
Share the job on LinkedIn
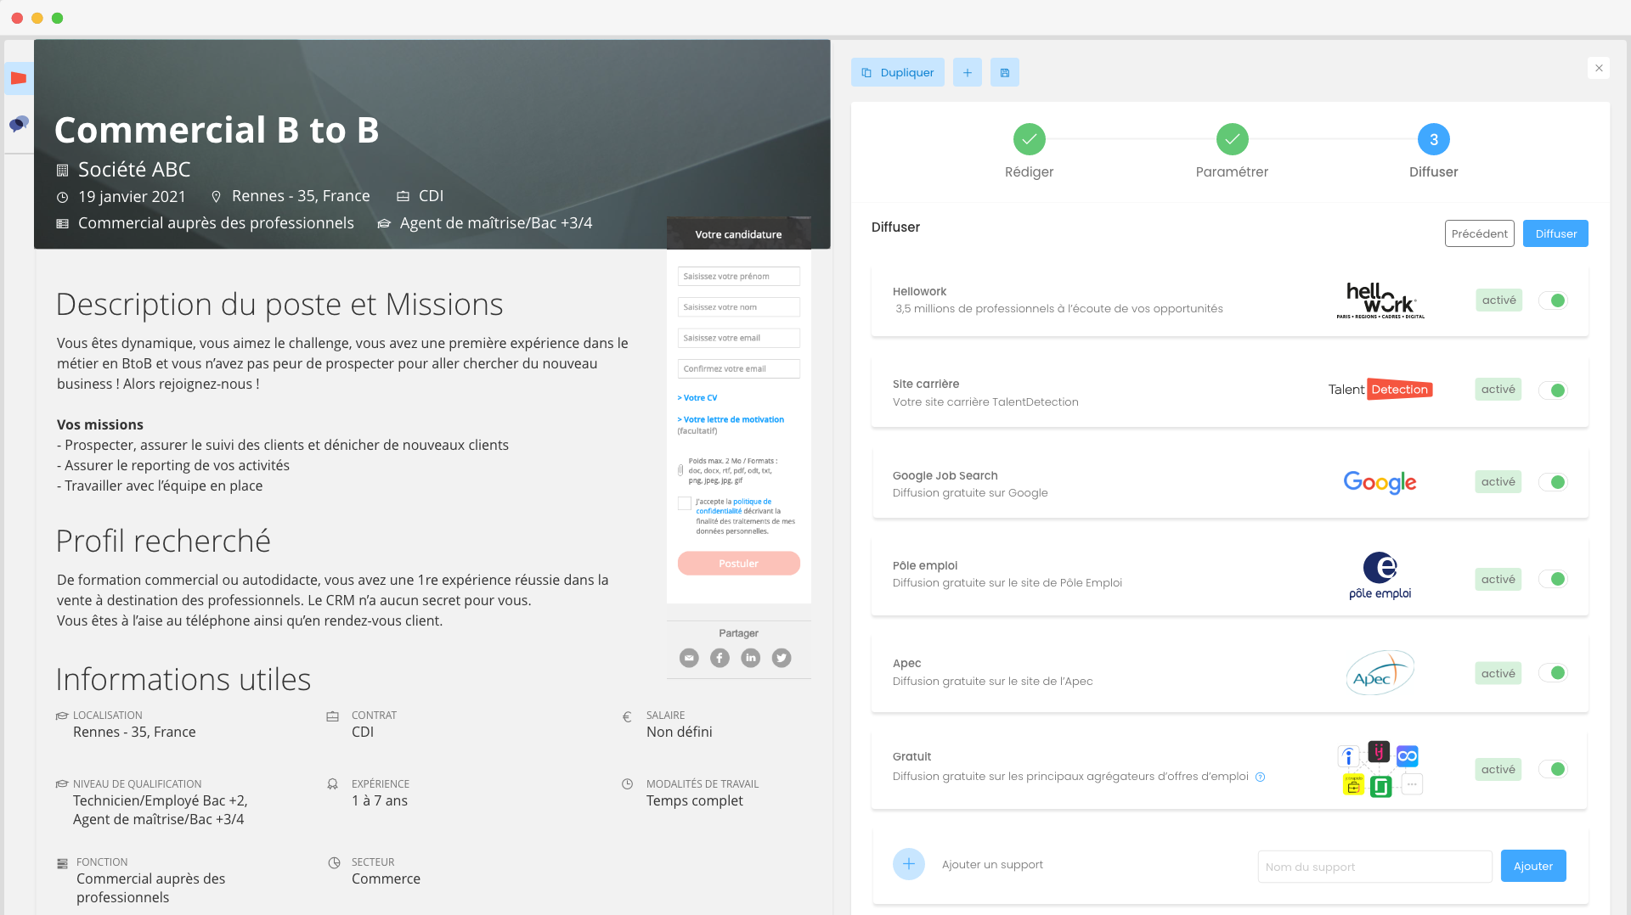(x=751, y=658)
